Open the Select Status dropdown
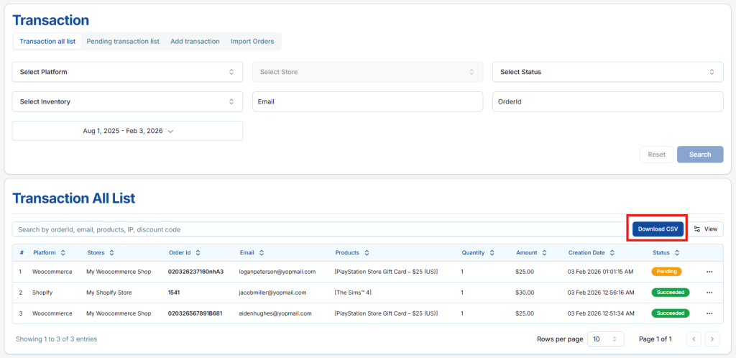 (607, 72)
